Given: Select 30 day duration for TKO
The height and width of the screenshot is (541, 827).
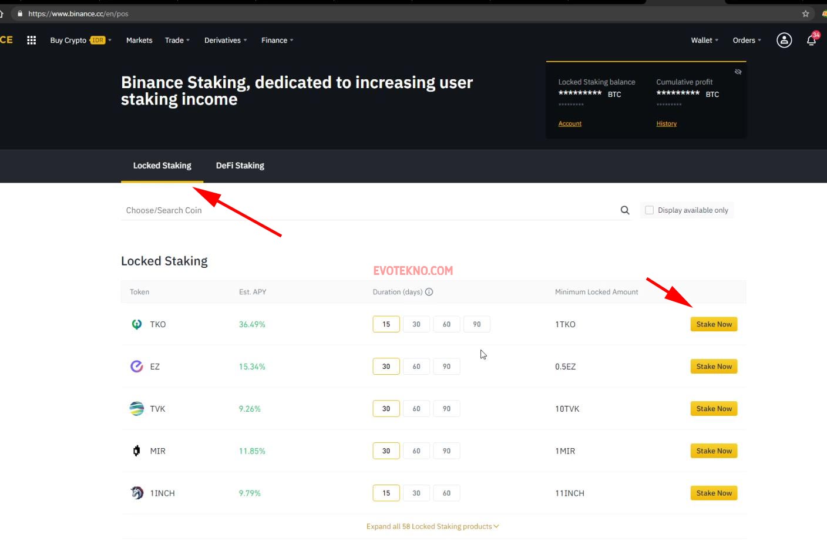Looking at the screenshot, I should click(416, 324).
